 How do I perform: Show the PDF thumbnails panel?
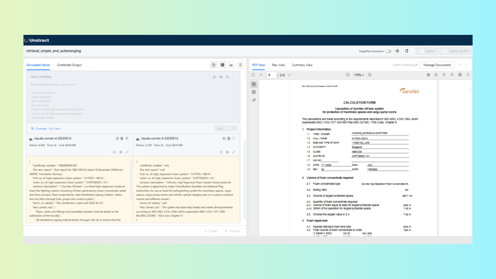pyautogui.click(x=253, y=84)
